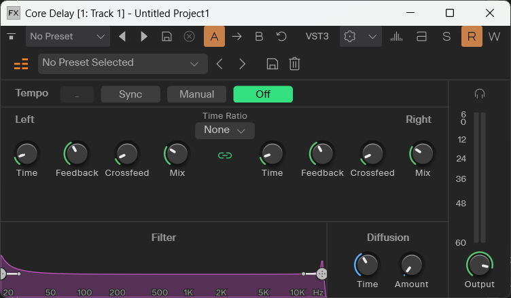
Task: Go to previous preset with left triangle
Action: 122,37
